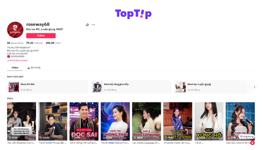This screenshot has height=150, width=263.
Task: Click the 79.2K Follower count
Action: pos(35,43)
